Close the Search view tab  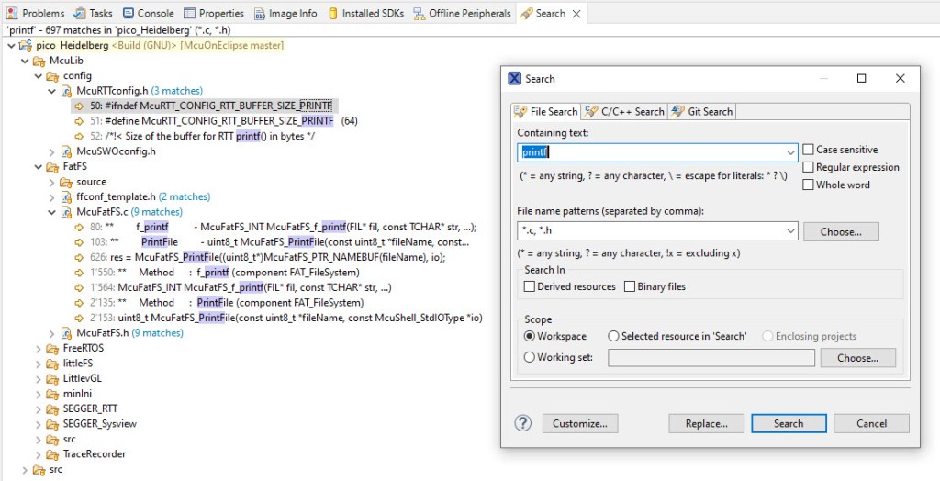tap(576, 14)
